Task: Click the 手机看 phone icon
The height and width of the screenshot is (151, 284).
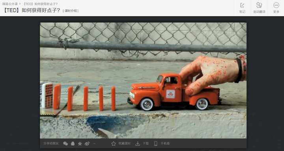Action: tap(155, 144)
